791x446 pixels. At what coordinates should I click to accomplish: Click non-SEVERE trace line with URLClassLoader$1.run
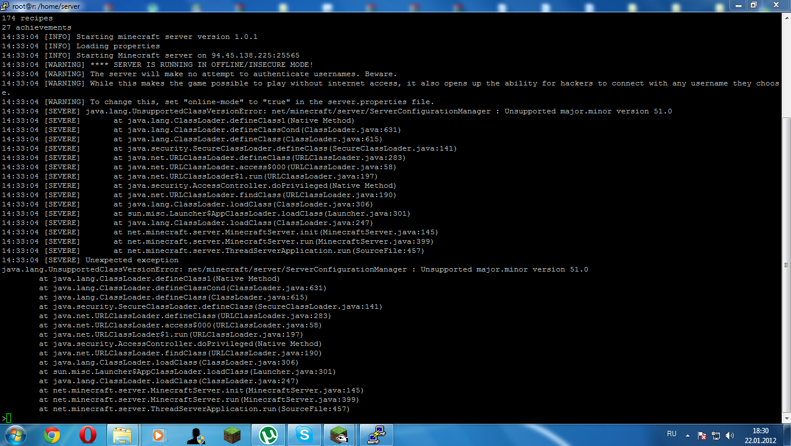point(171,334)
